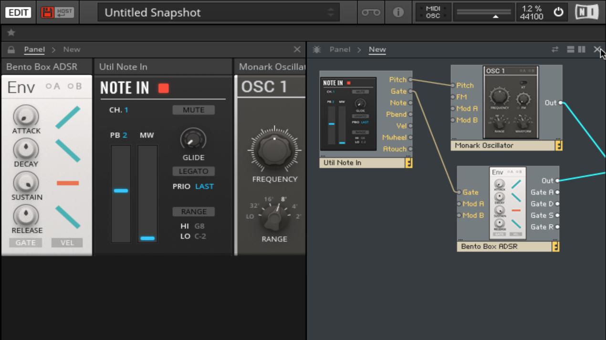The height and width of the screenshot is (340, 606).
Task: Toggle the panel lock icon
Action: (10, 49)
